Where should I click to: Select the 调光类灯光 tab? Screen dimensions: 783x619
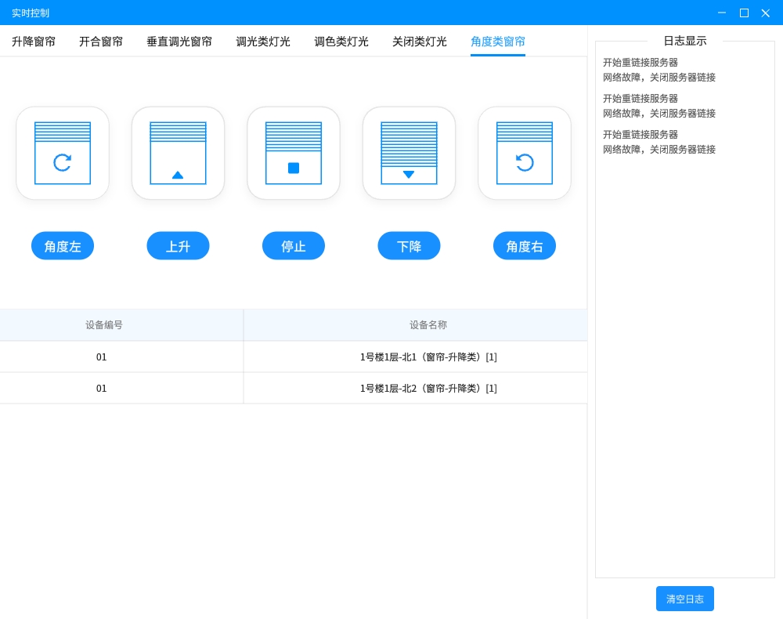point(263,42)
